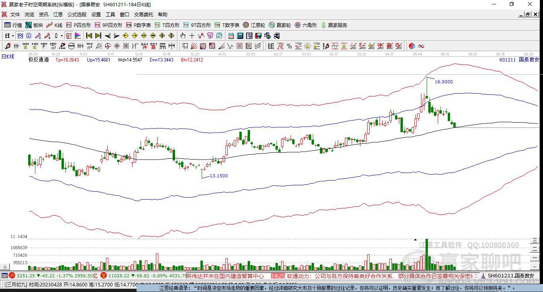Click the 日K线 label on chart

point(8,56)
